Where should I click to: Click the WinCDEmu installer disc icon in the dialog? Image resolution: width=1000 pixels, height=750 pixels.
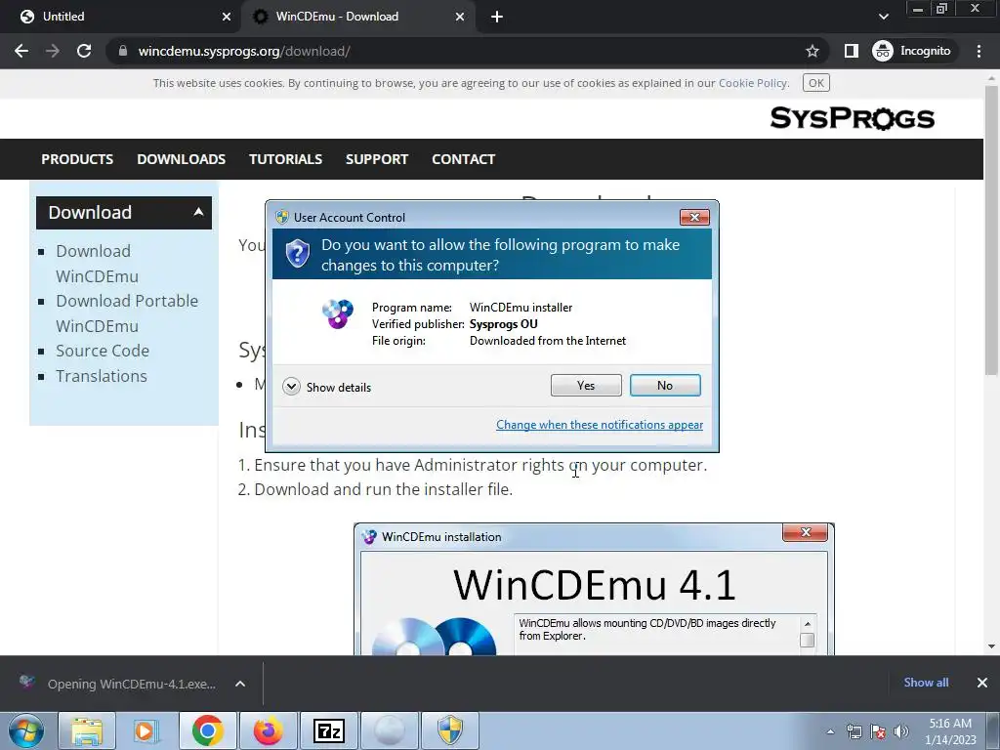[337, 313]
